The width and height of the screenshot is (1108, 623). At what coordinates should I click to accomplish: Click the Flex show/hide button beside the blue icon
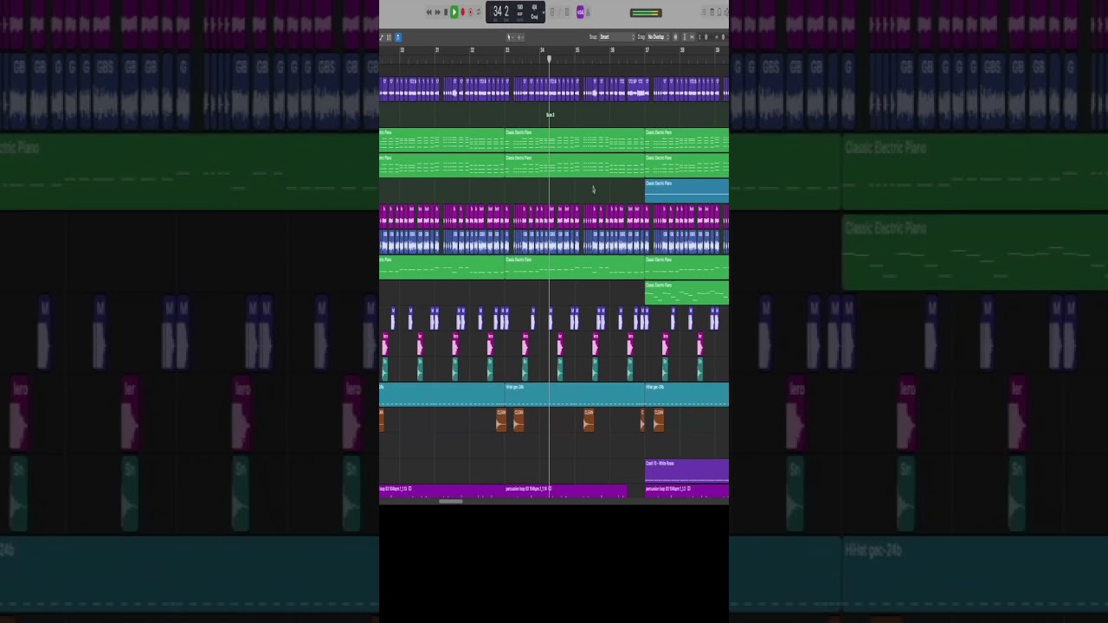pyautogui.click(x=389, y=37)
